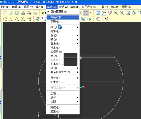Image resolution: width=141 pixels, height=119 pixels.
Task: Expand the 尺寸 submenu
Action: pos(63,78)
